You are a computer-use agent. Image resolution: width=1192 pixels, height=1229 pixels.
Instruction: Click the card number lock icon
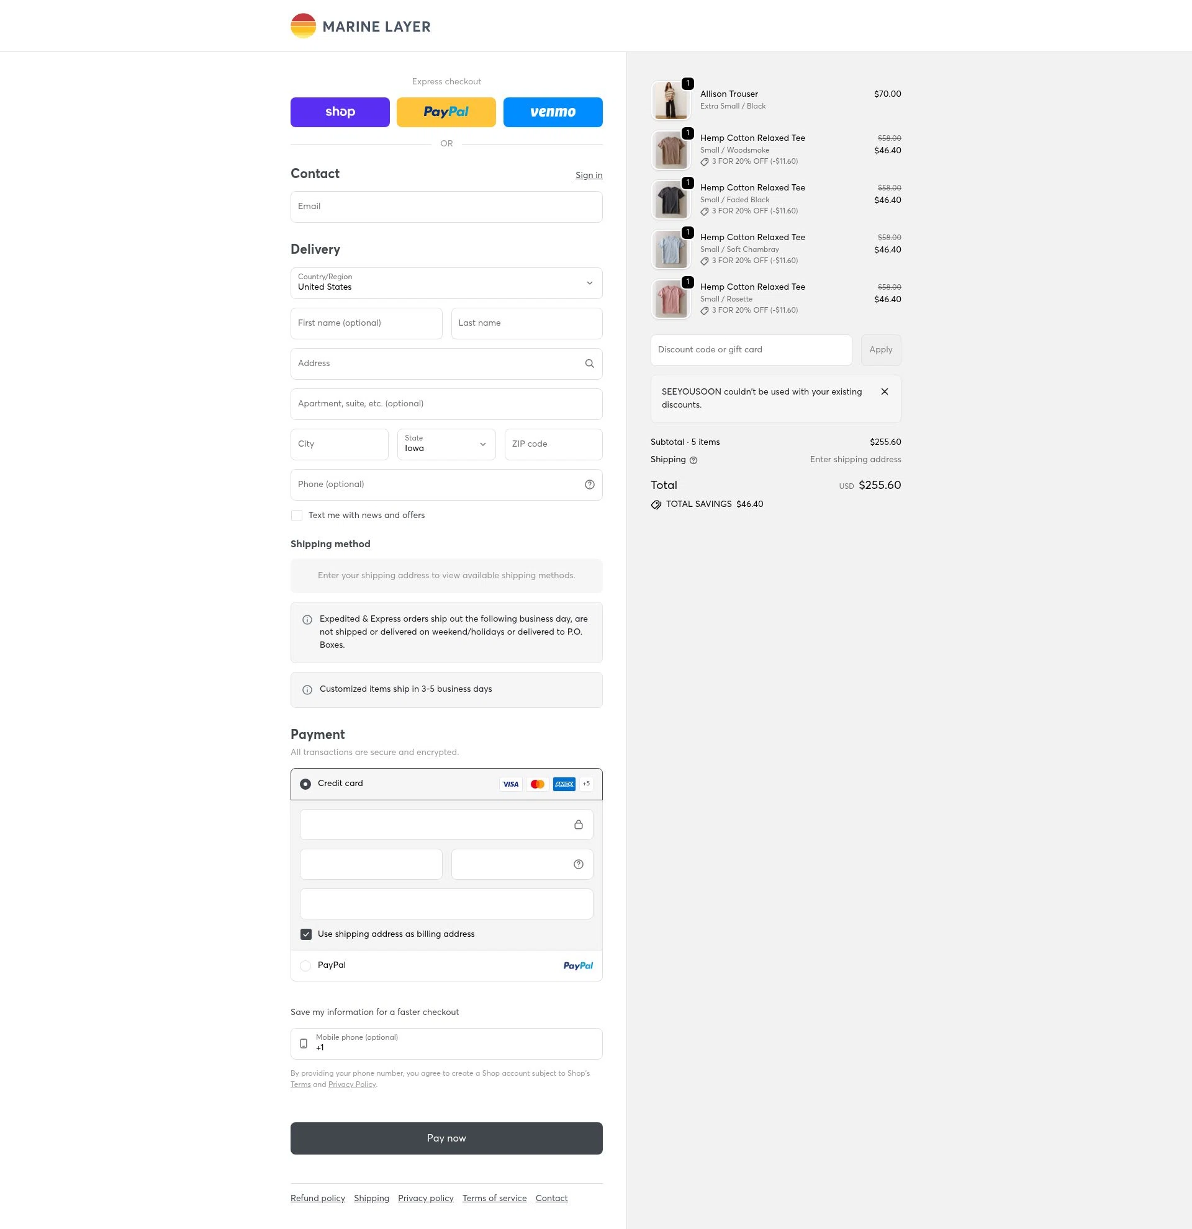pyautogui.click(x=579, y=825)
